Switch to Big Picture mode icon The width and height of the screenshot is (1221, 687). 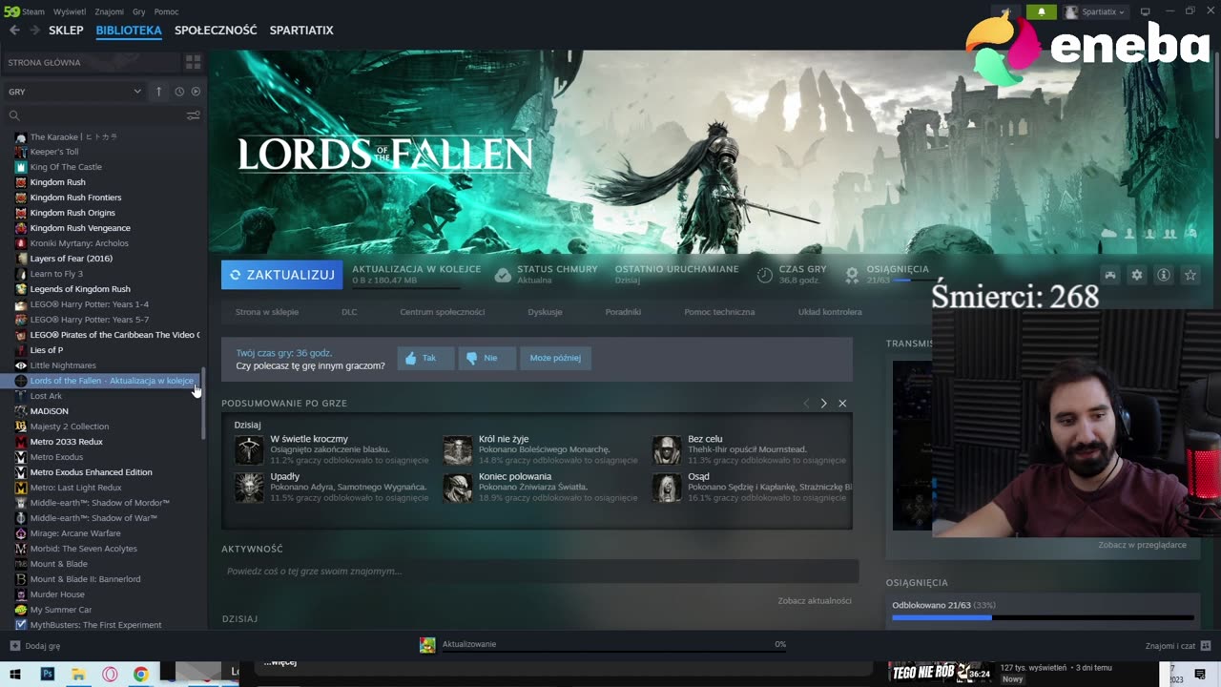(1146, 11)
